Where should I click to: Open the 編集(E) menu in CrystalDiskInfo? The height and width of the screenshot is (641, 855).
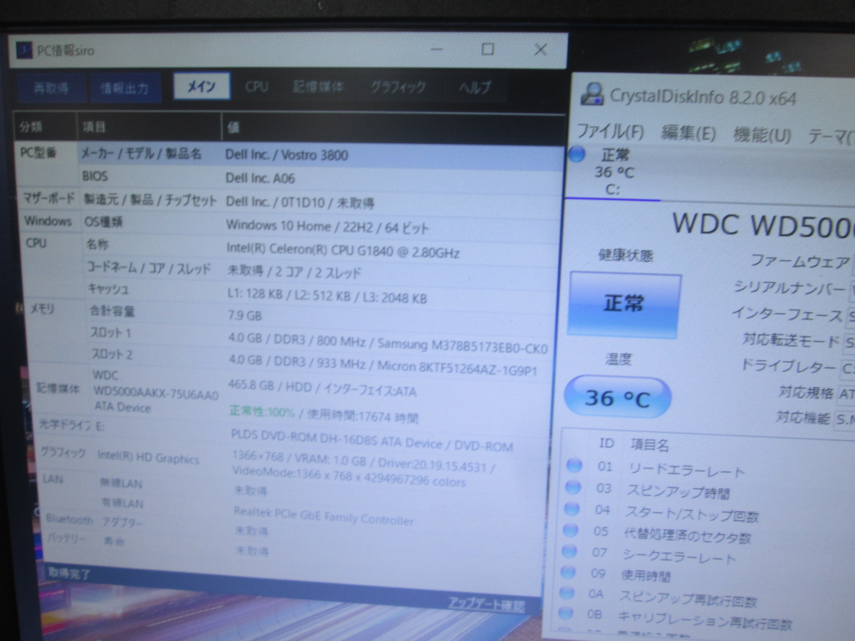click(x=688, y=133)
